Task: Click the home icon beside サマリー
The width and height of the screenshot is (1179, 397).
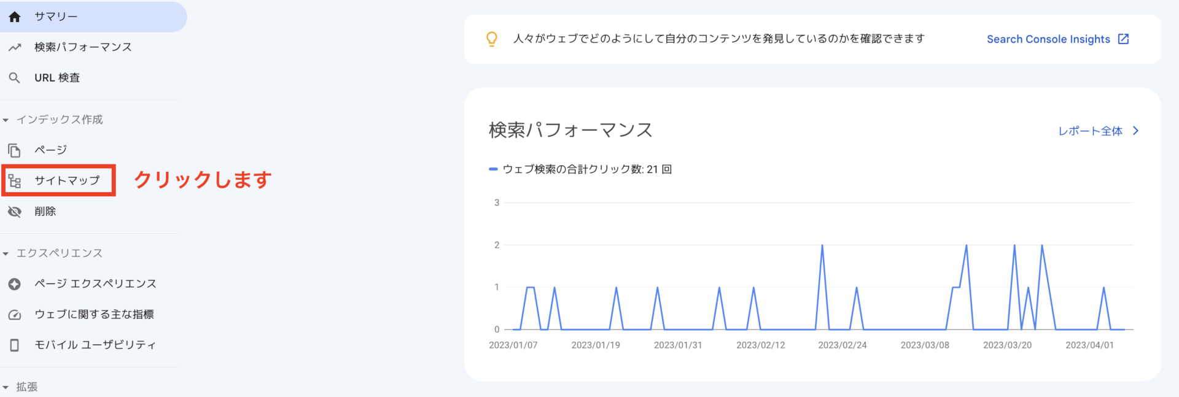Action: coord(15,17)
